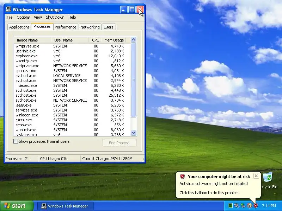The width and height of the screenshot is (282, 211).
Task: Switch to the Users tab
Action: point(109,27)
